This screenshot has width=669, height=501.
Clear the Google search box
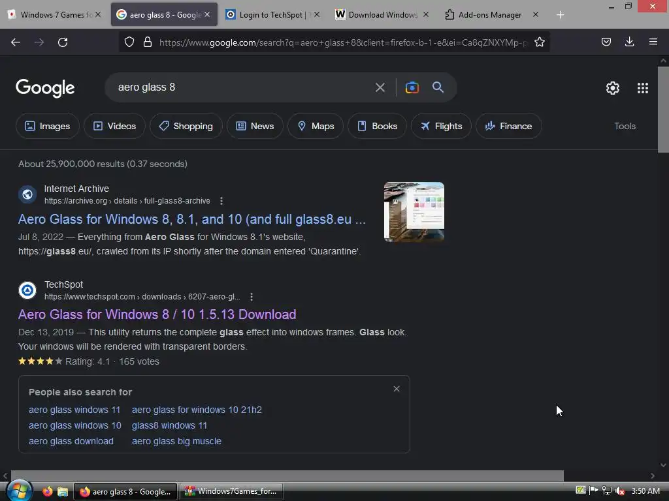380,87
